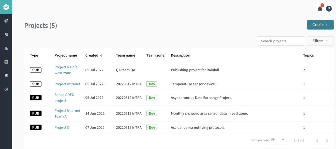Viewport: 336px width, 149px height.
Task: Open Project Internet Team A link
Action: 67,113
